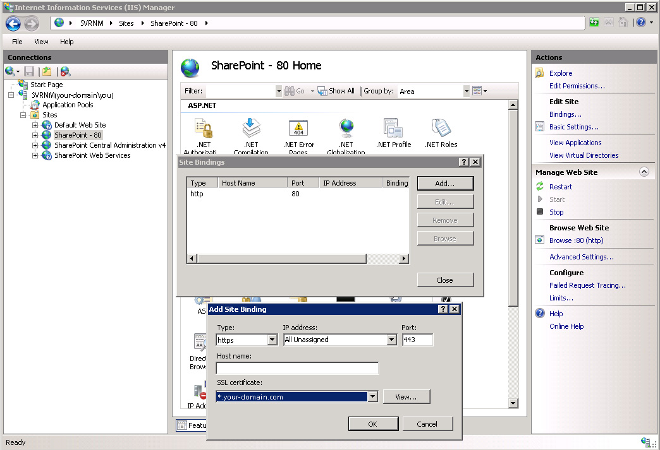The height and width of the screenshot is (450, 660).
Task: Close the Site Bindings dialog via Close button
Action: click(x=445, y=280)
